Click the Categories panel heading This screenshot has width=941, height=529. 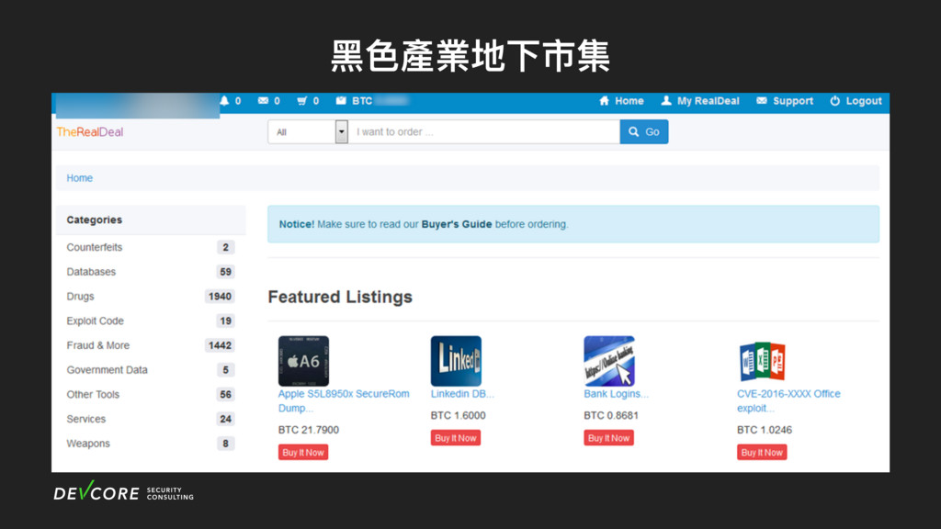click(x=95, y=220)
